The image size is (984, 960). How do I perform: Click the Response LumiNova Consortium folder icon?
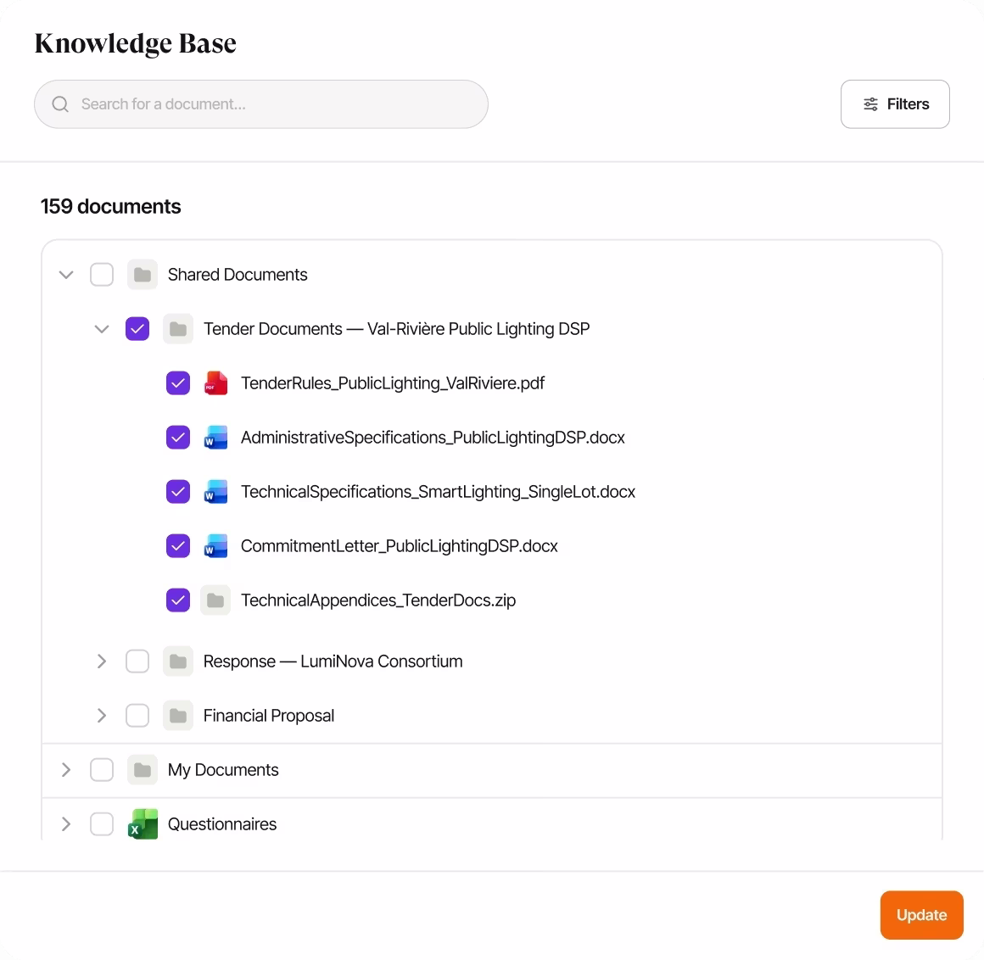178,661
